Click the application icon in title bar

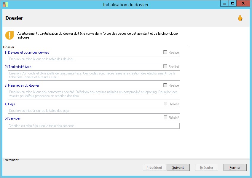coord(5,4)
